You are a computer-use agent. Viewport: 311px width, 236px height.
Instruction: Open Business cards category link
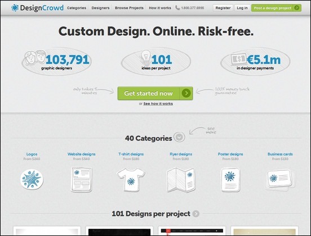pos(280,154)
